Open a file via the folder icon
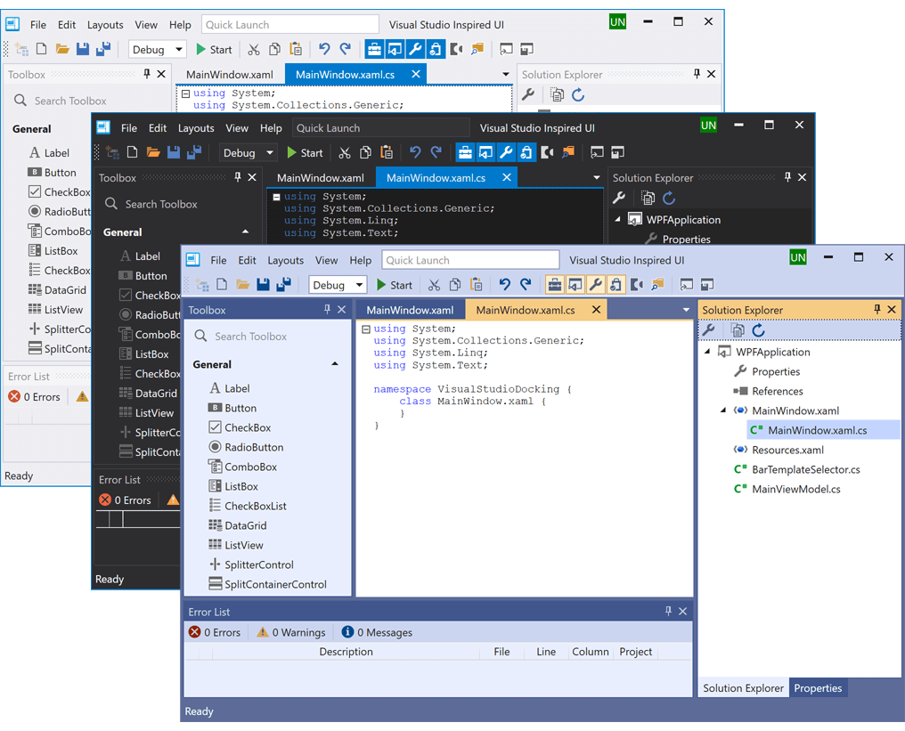Screen dimensions: 905x731 tap(243, 284)
